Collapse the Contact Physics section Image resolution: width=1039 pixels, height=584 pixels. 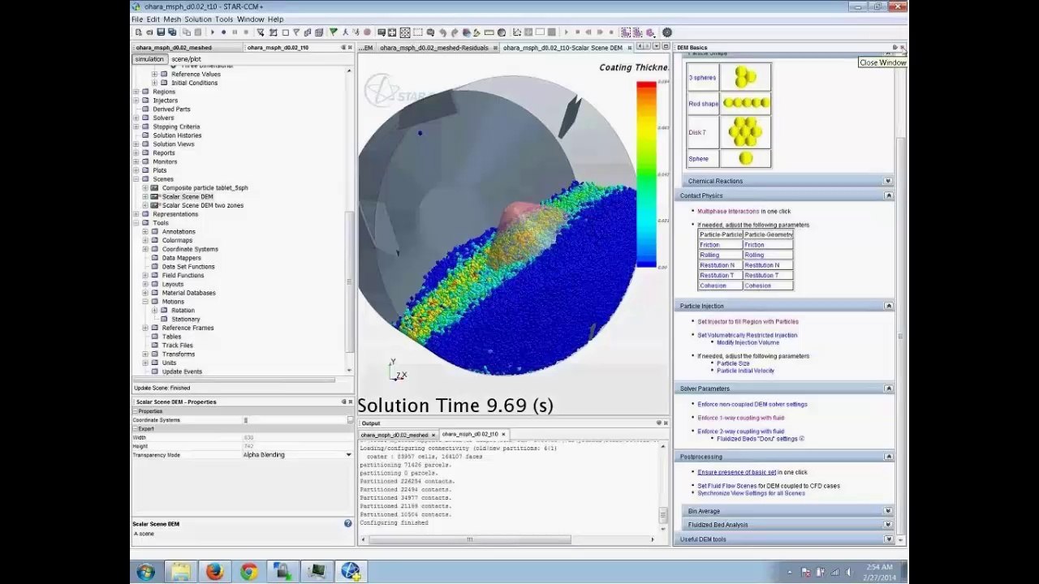click(888, 195)
